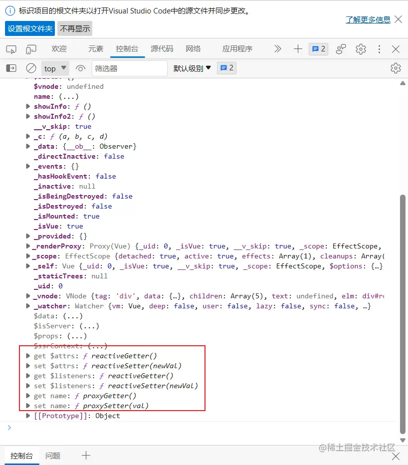Expand set name proxySetter entry

coord(28,406)
